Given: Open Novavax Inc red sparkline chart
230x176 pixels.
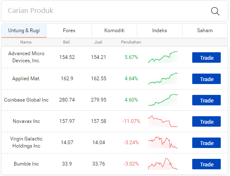Looking at the screenshot, I should coord(163,121).
